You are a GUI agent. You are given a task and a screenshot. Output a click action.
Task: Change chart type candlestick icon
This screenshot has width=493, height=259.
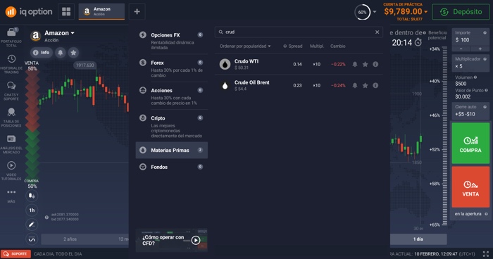click(x=32, y=196)
